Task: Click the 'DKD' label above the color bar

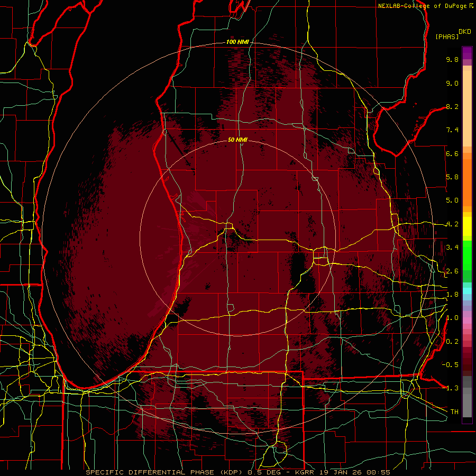Action: point(465,32)
